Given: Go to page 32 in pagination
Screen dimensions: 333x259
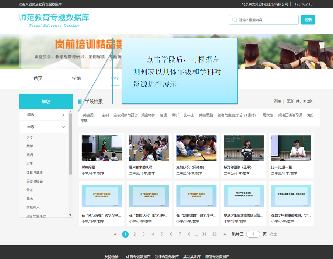Looking at the screenshot, I should (214, 234).
